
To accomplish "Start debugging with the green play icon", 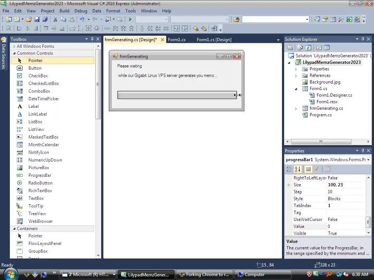I will click(x=130, y=19).
